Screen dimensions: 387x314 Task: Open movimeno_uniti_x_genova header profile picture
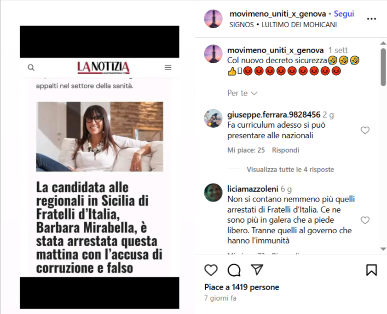[x=213, y=19]
